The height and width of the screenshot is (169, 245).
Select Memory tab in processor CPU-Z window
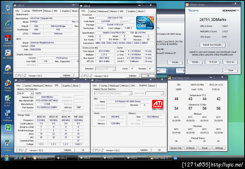pos(114,11)
